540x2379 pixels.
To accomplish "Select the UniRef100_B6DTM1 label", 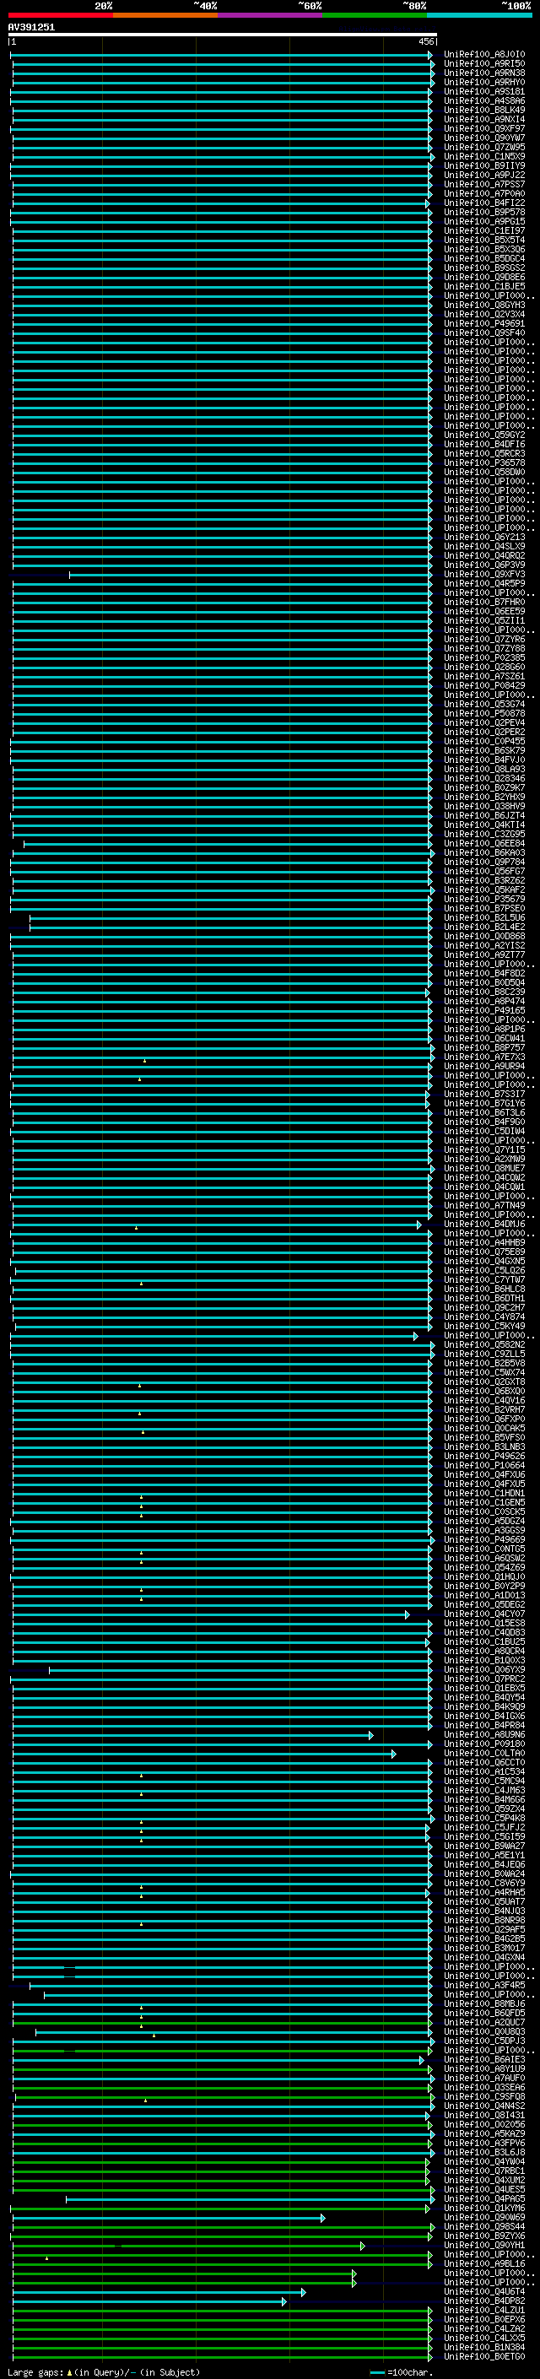I will click(x=484, y=1299).
